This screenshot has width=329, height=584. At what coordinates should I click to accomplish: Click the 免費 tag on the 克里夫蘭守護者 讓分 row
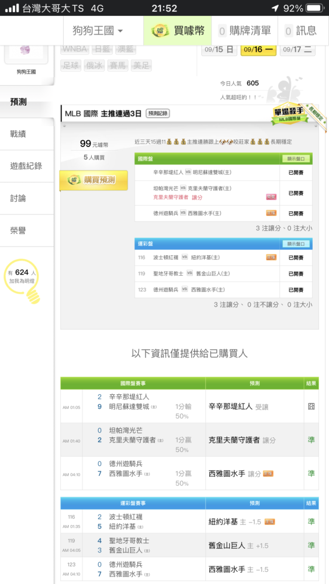coord(271,197)
